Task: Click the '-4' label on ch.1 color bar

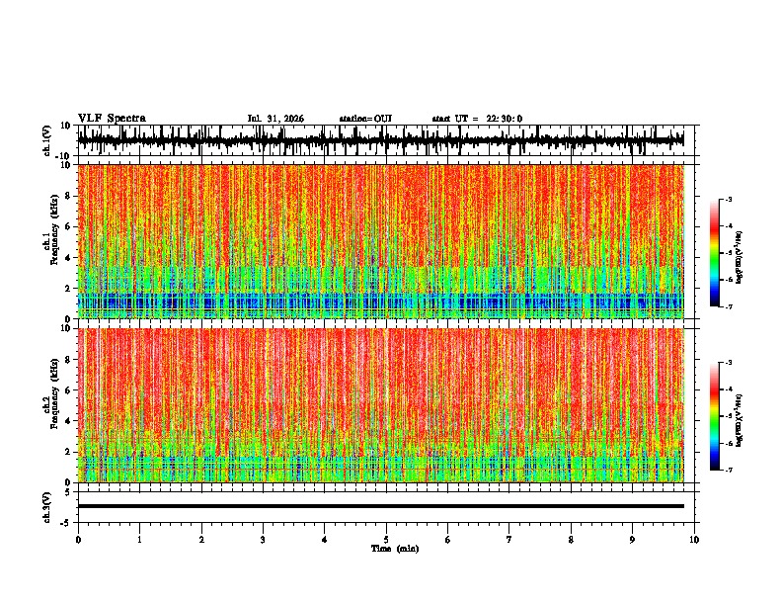Action: (x=729, y=226)
